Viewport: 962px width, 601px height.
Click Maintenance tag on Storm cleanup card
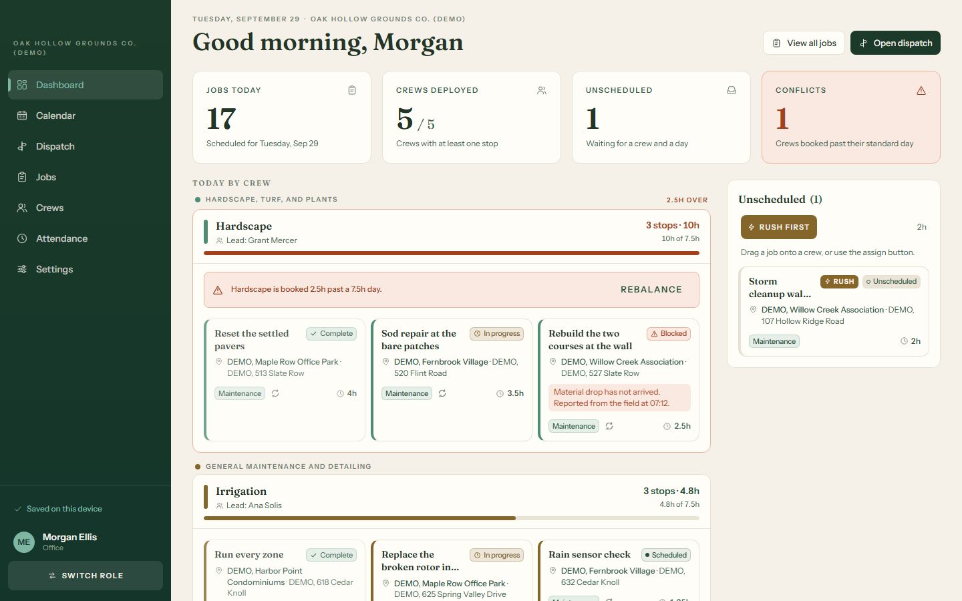coord(774,341)
